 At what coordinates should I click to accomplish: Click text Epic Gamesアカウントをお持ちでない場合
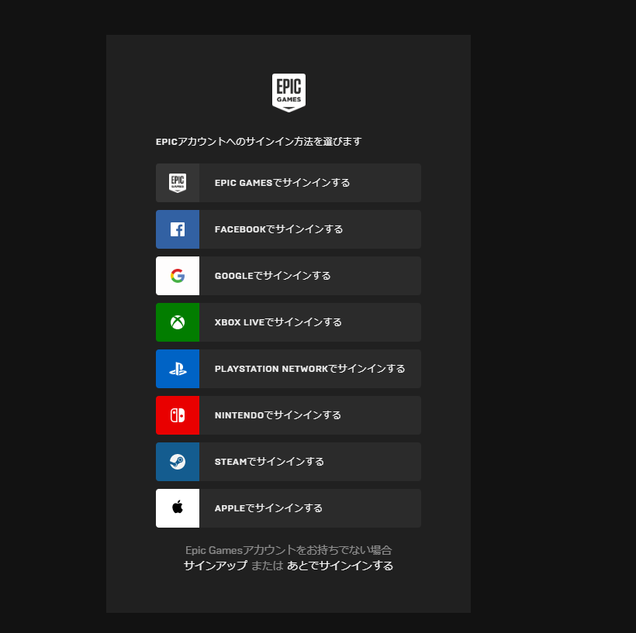coord(289,550)
